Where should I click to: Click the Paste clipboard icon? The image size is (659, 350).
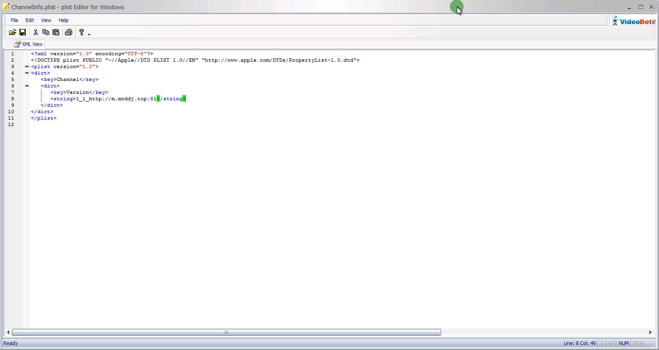point(56,32)
